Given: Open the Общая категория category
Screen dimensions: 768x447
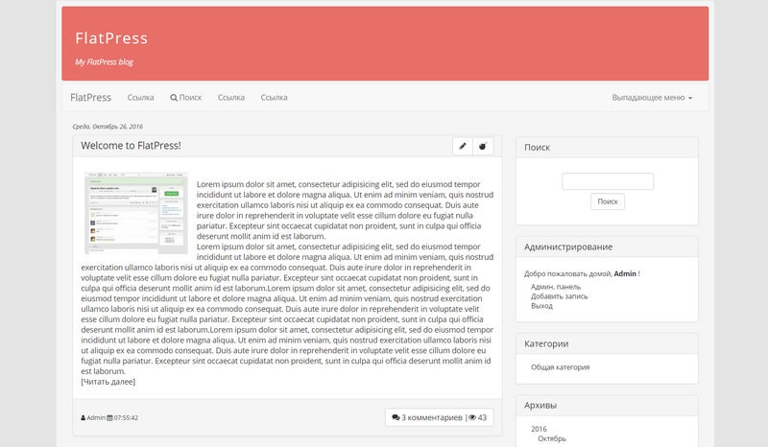Looking at the screenshot, I should pyautogui.click(x=561, y=367).
